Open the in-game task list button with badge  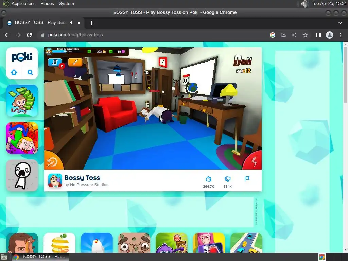55,63
